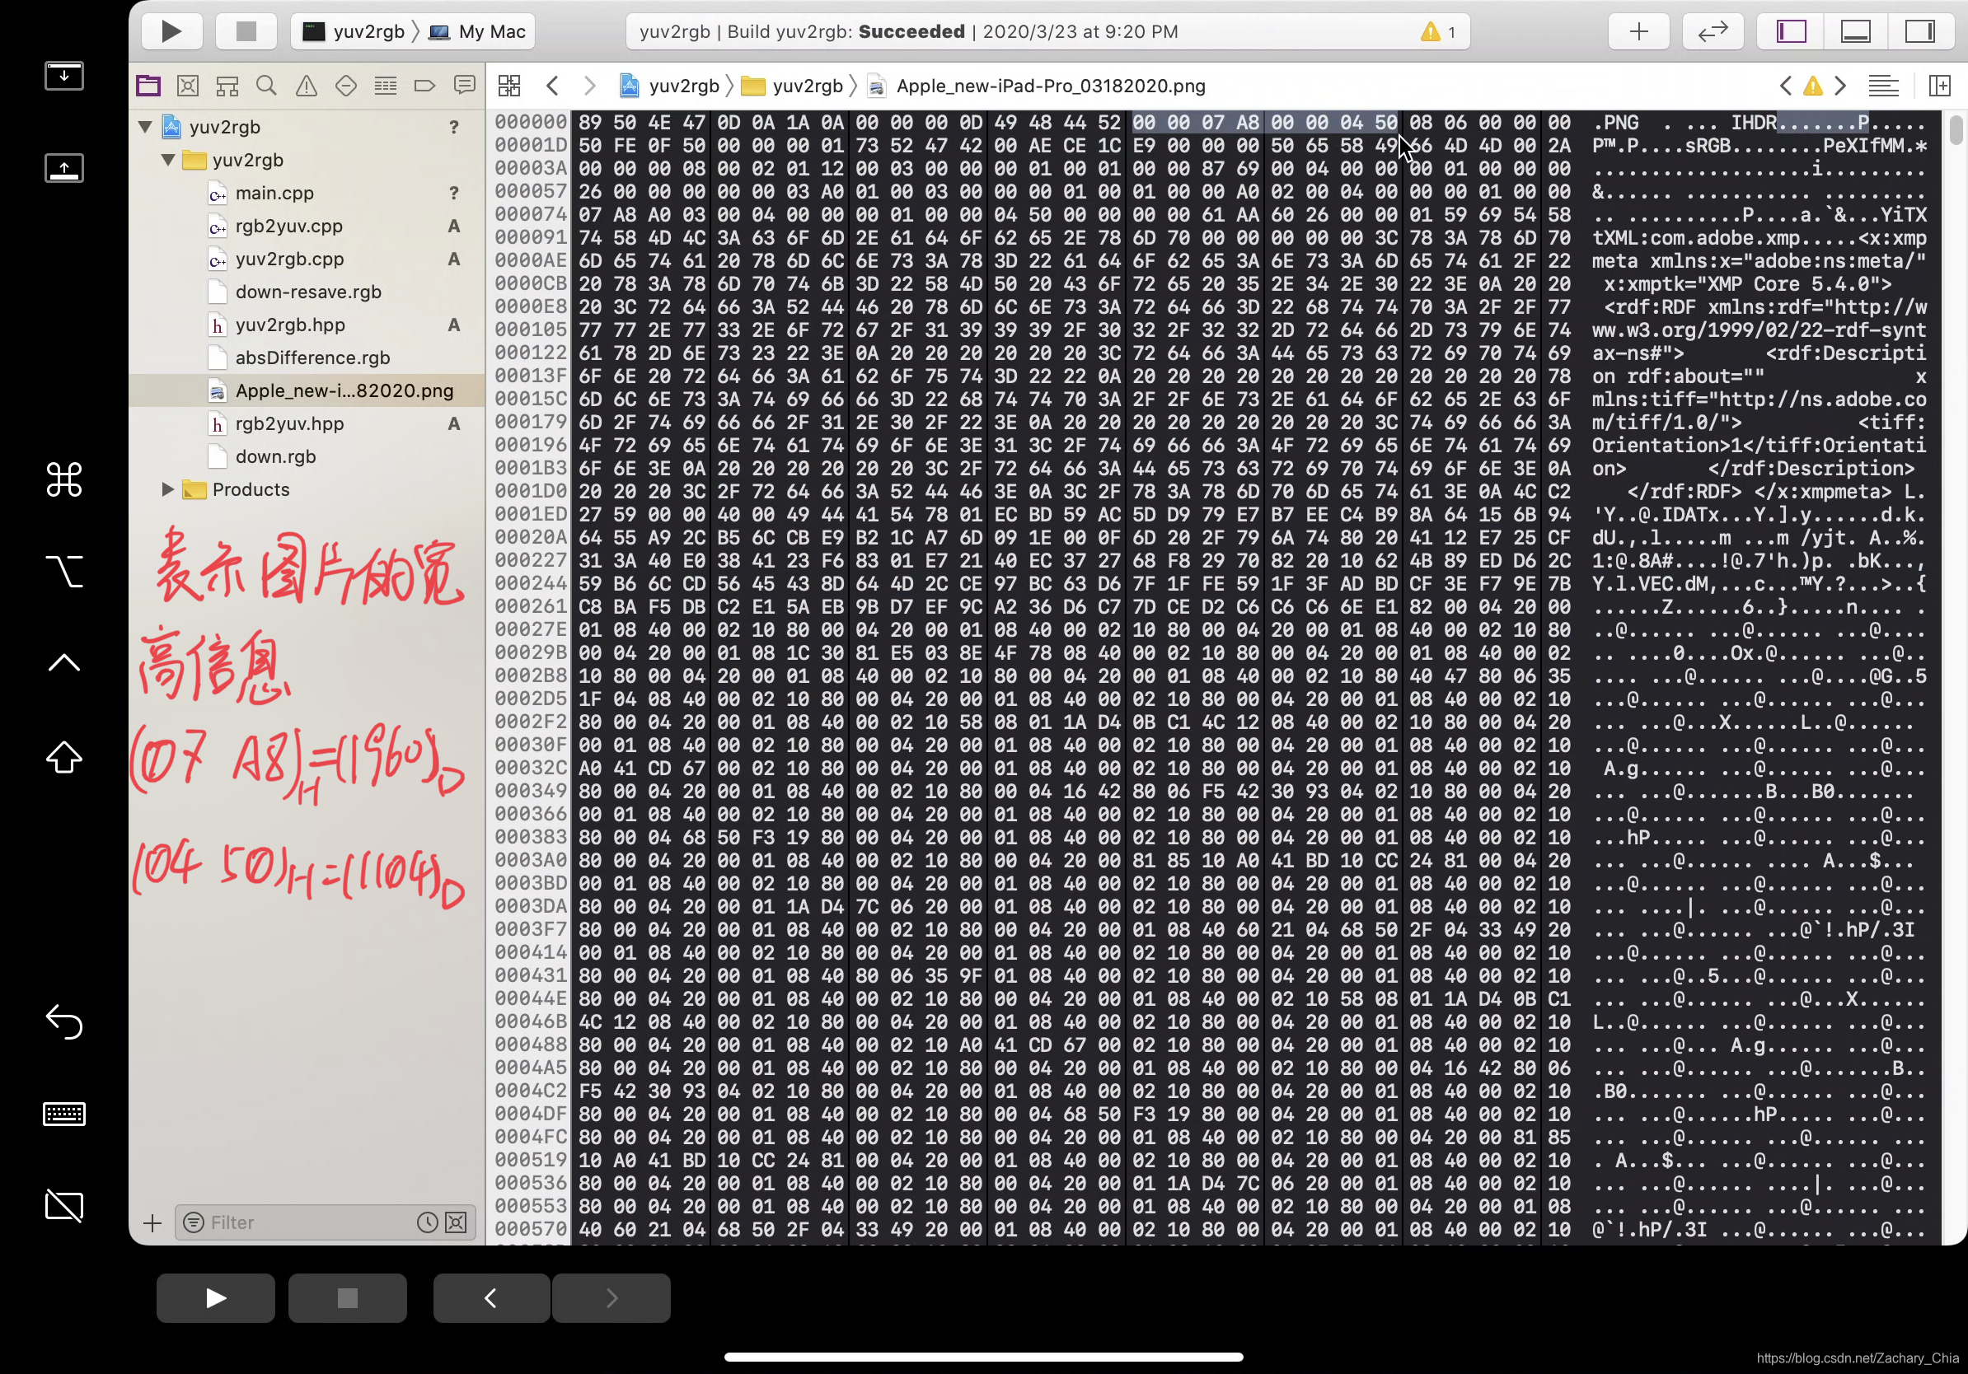Toggle the bottom Debug area visibility
This screenshot has width=1968, height=1374.
tap(1856, 31)
